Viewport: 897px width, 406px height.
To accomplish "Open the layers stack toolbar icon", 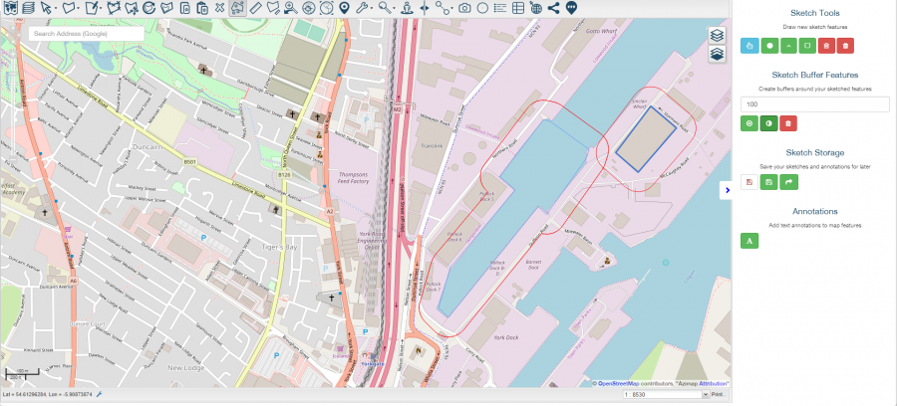I will click(28, 8).
